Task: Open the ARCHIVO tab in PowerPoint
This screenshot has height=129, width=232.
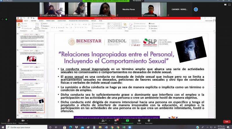Action: point(19,21)
